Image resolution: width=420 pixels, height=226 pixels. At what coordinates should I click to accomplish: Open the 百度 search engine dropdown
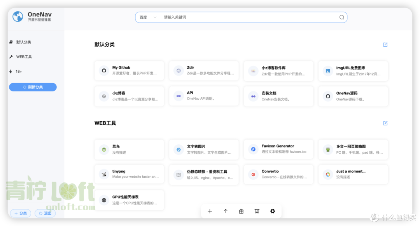148,17
